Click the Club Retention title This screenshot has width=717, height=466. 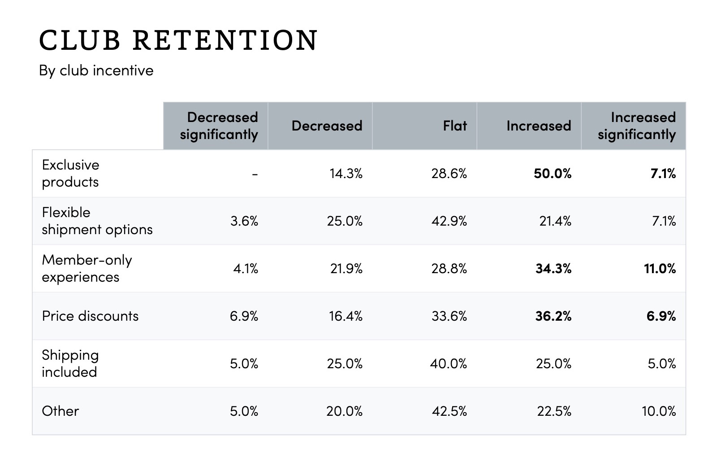(x=178, y=40)
